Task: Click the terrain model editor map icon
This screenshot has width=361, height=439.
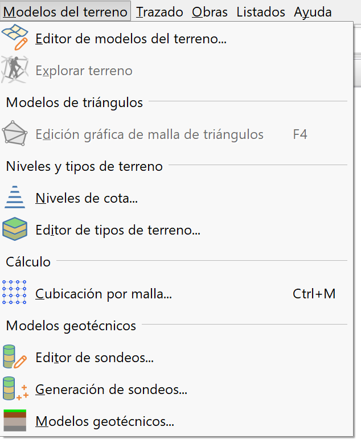Action: (x=15, y=39)
